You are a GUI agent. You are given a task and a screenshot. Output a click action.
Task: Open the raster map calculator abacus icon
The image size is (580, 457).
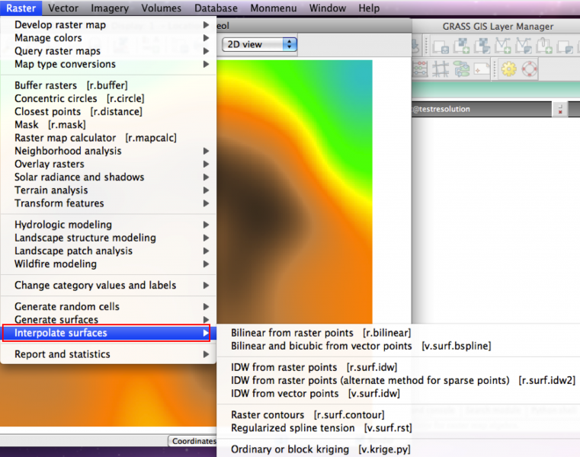tap(420, 69)
